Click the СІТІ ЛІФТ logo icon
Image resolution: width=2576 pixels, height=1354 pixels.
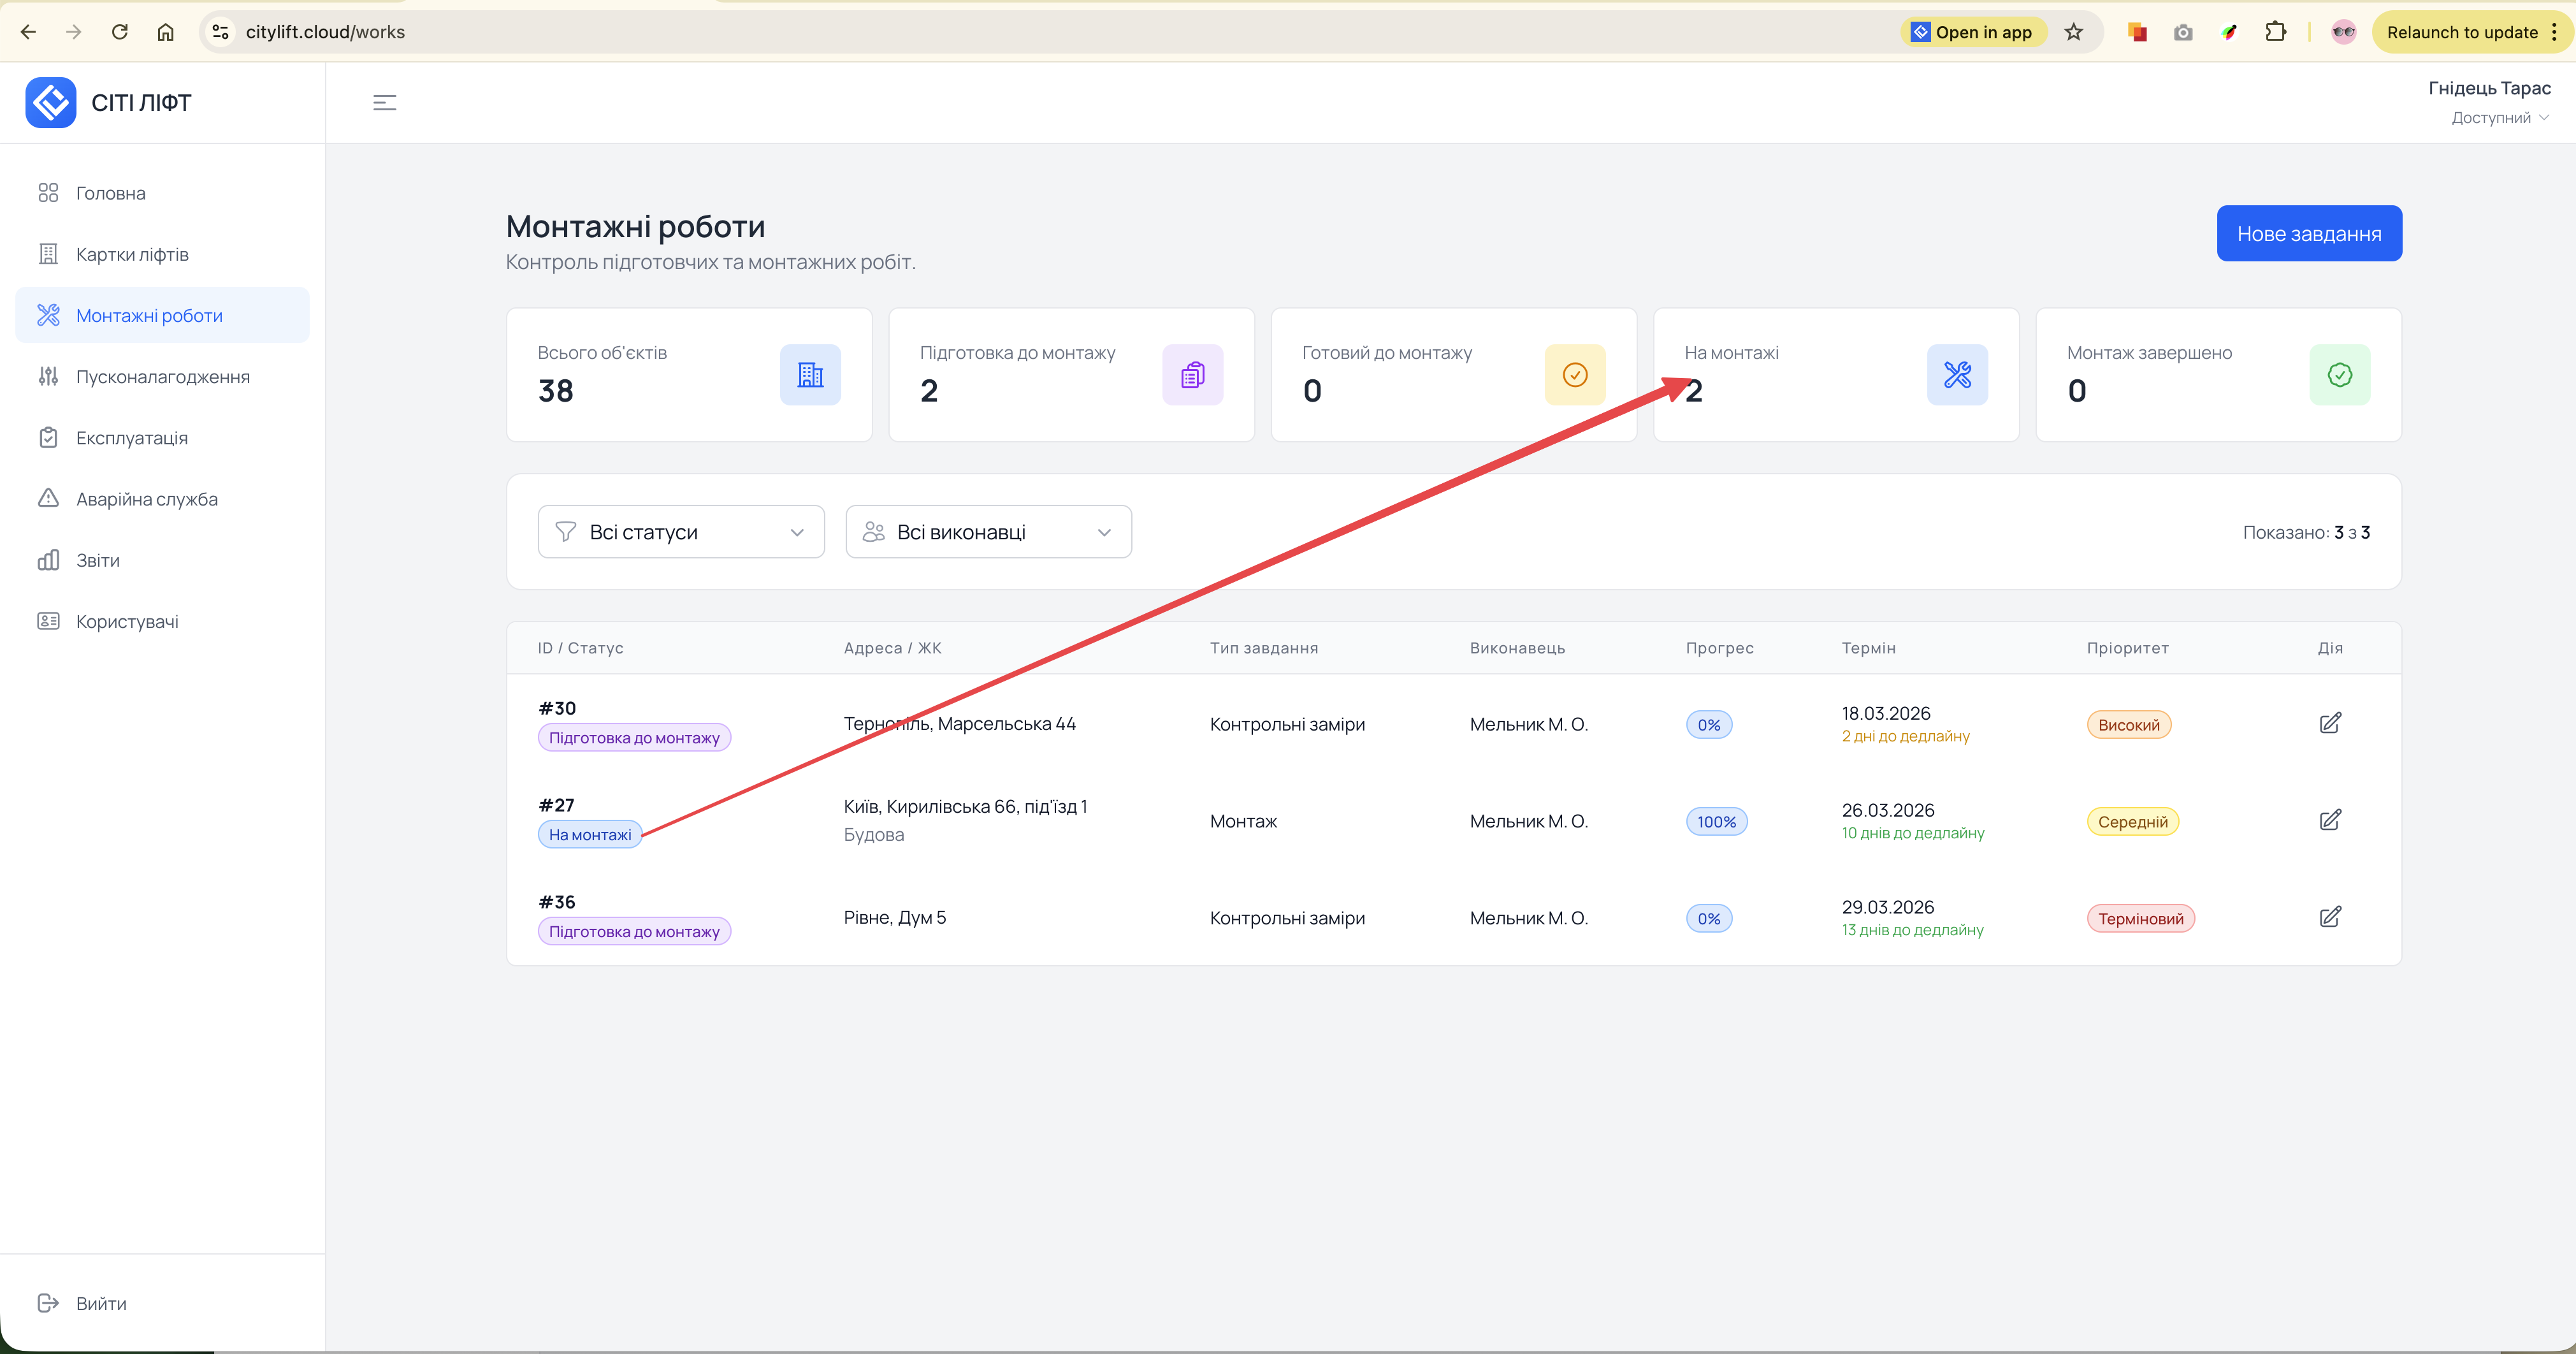pos(50,102)
